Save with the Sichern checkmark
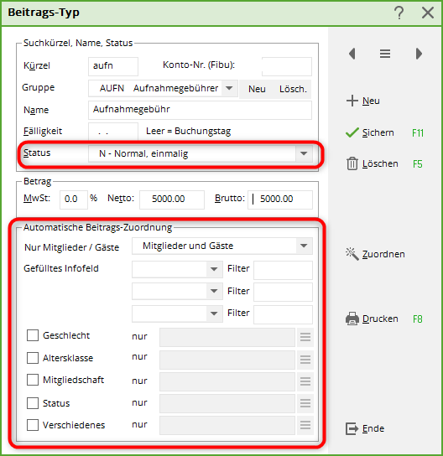The height and width of the screenshot is (456, 443). (352, 132)
